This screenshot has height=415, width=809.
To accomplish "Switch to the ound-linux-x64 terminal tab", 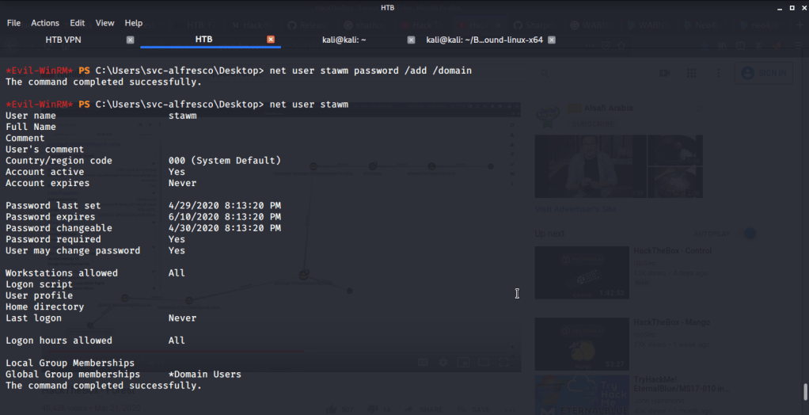I will tap(484, 40).
